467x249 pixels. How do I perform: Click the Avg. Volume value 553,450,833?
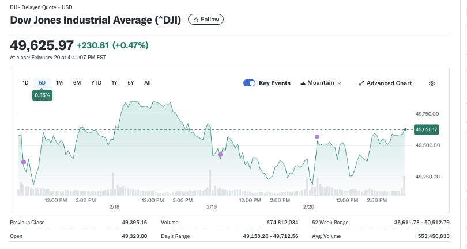(x=434, y=236)
